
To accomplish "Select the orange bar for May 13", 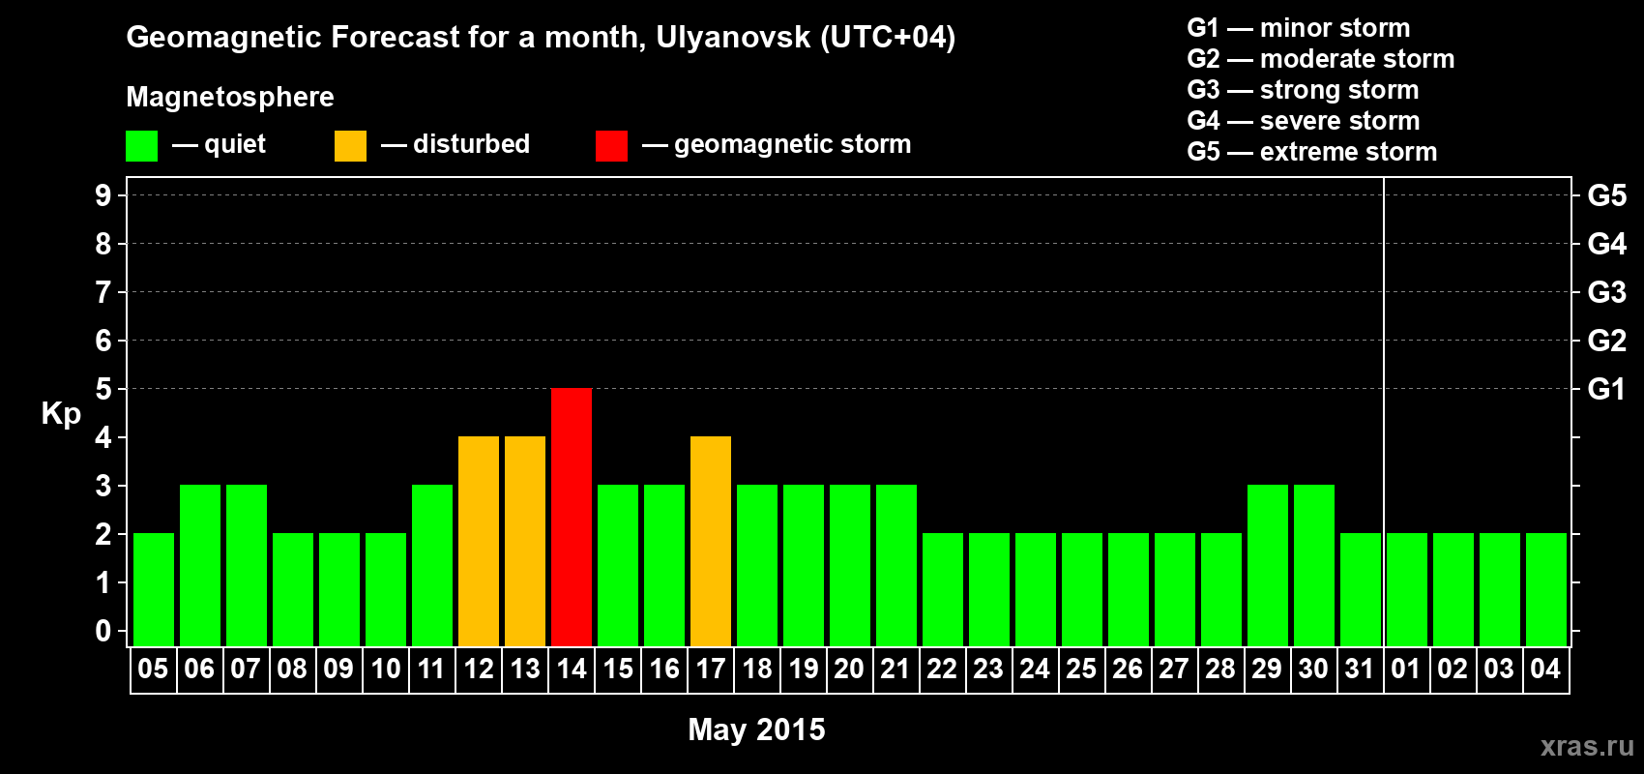I will coord(525,541).
